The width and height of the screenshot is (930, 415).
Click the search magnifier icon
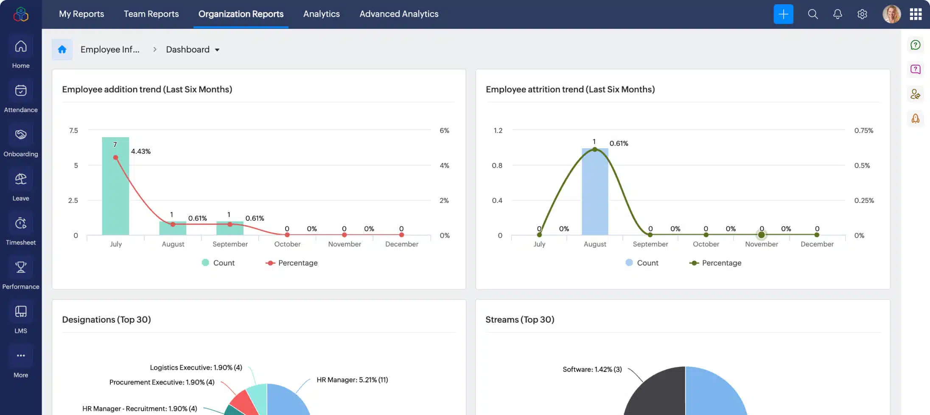click(813, 14)
